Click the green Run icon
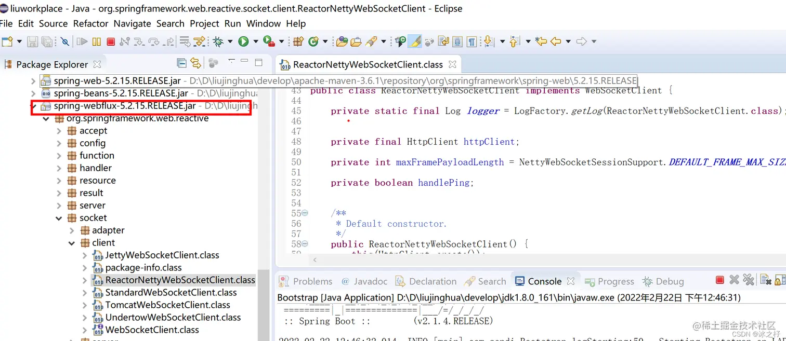 pos(243,42)
